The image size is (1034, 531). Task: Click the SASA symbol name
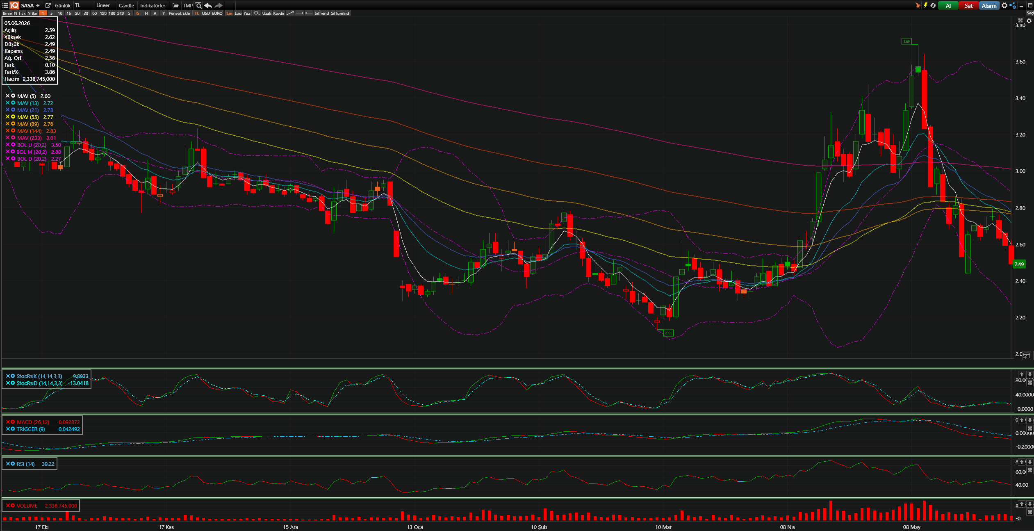click(27, 5)
